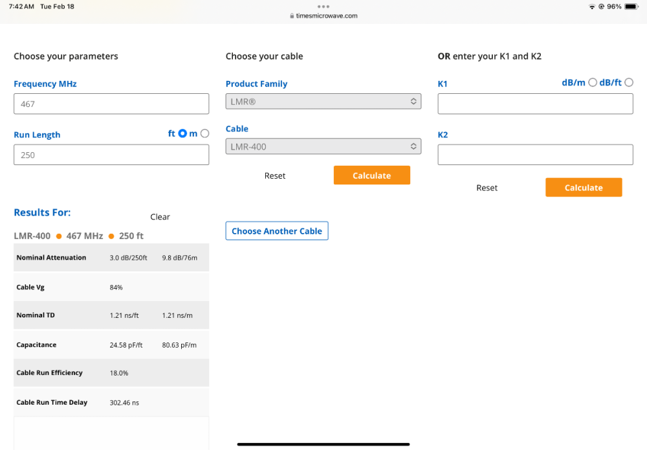Select the ft radio button for Run Length
647x450 pixels.
(x=182, y=133)
